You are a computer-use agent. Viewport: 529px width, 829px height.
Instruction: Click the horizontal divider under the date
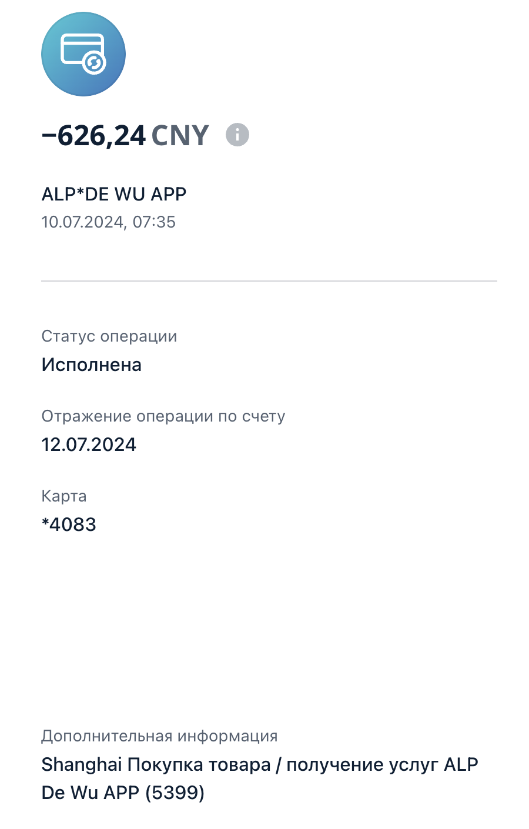[269, 281]
